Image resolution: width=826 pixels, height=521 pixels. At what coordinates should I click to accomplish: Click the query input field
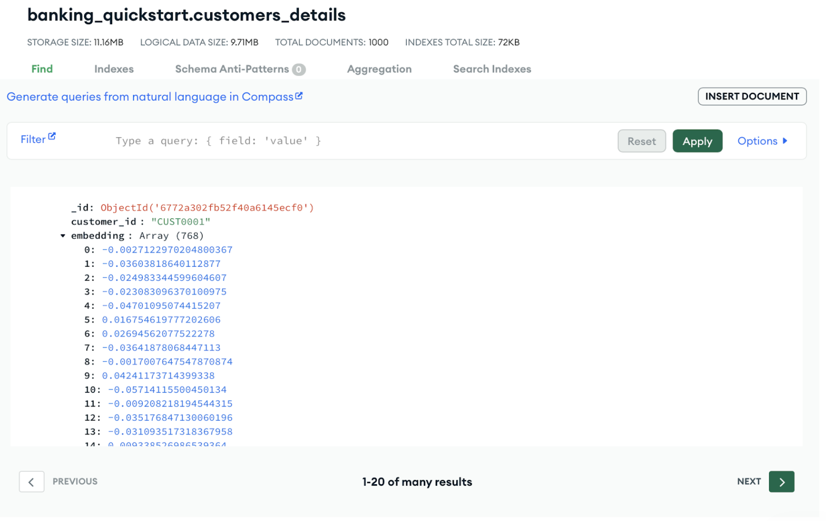[x=345, y=141]
